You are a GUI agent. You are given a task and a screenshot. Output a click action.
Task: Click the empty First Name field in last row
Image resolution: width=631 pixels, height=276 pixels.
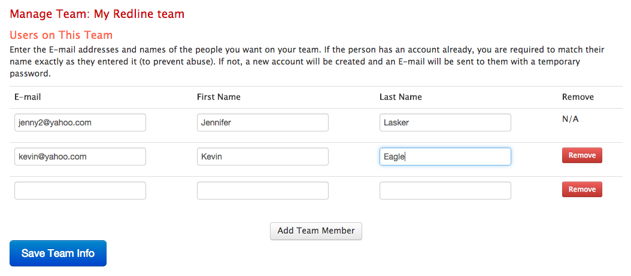coord(263,191)
